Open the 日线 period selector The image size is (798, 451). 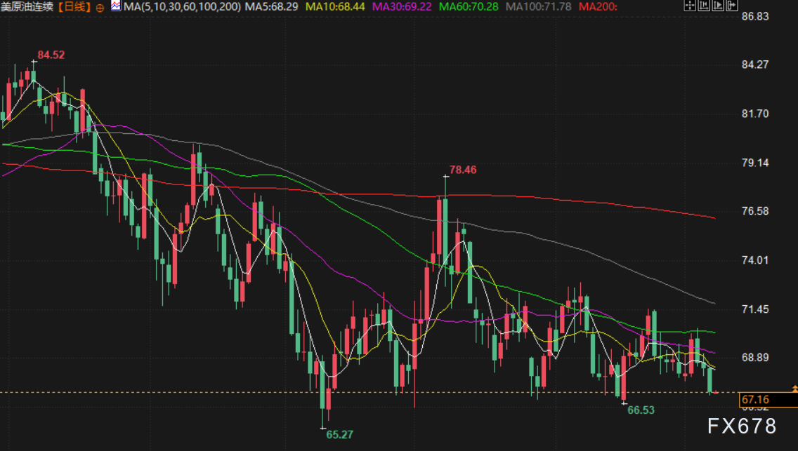coord(74,7)
